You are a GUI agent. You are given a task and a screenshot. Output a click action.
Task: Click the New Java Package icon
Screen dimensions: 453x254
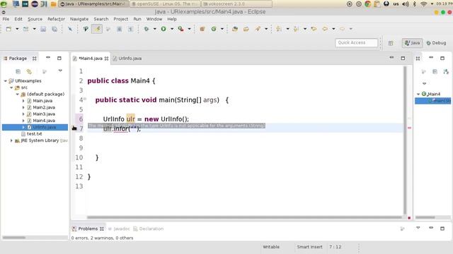[x=202, y=29]
